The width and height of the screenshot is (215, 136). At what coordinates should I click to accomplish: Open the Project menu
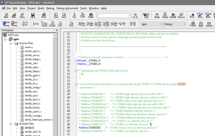tap(32, 8)
